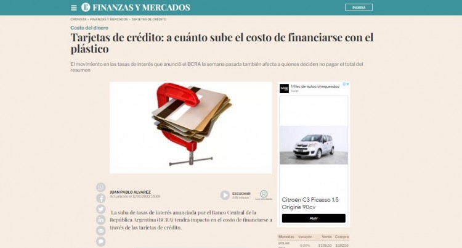Click the Citroën C3 Picasso ad image

coord(314,145)
